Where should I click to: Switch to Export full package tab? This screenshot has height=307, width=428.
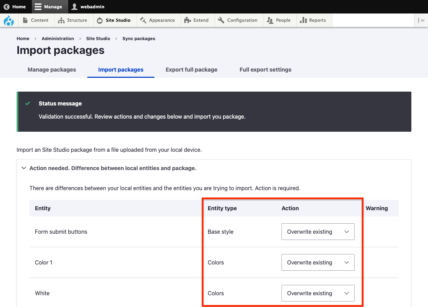coord(191,69)
